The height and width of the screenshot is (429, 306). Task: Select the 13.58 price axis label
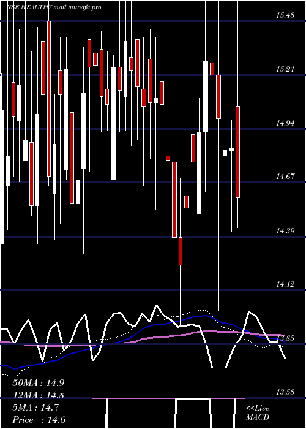pyautogui.click(x=285, y=392)
